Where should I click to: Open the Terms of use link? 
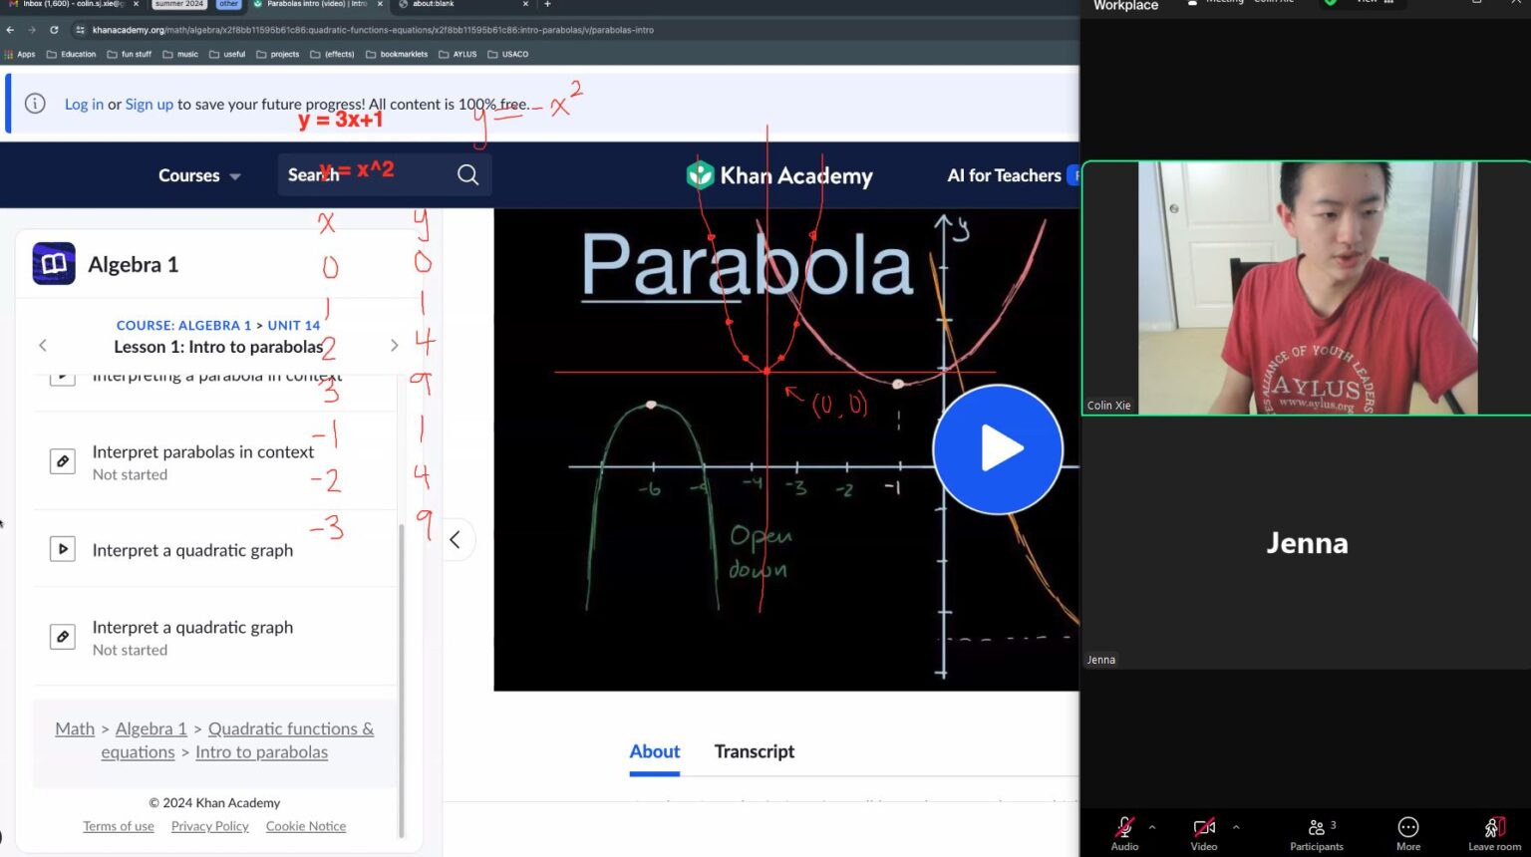pyautogui.click(x=119, y=826)
